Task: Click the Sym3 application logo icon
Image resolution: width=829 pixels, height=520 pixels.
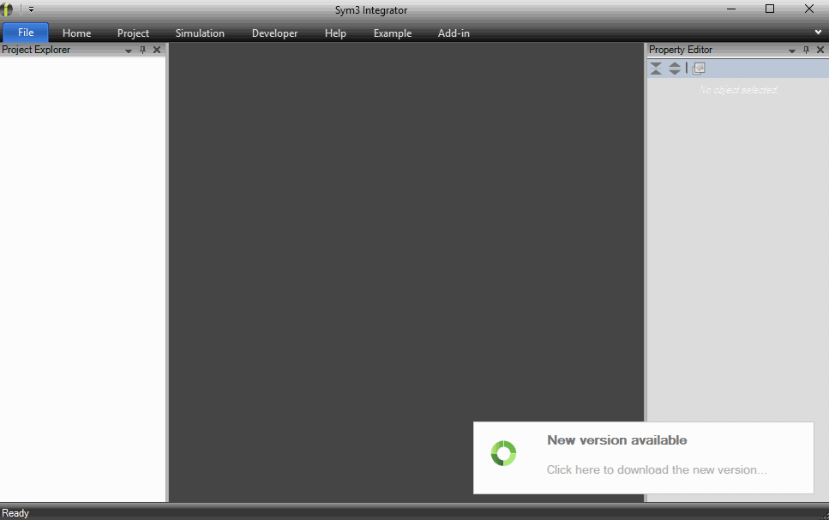Action: coord(6,9)
